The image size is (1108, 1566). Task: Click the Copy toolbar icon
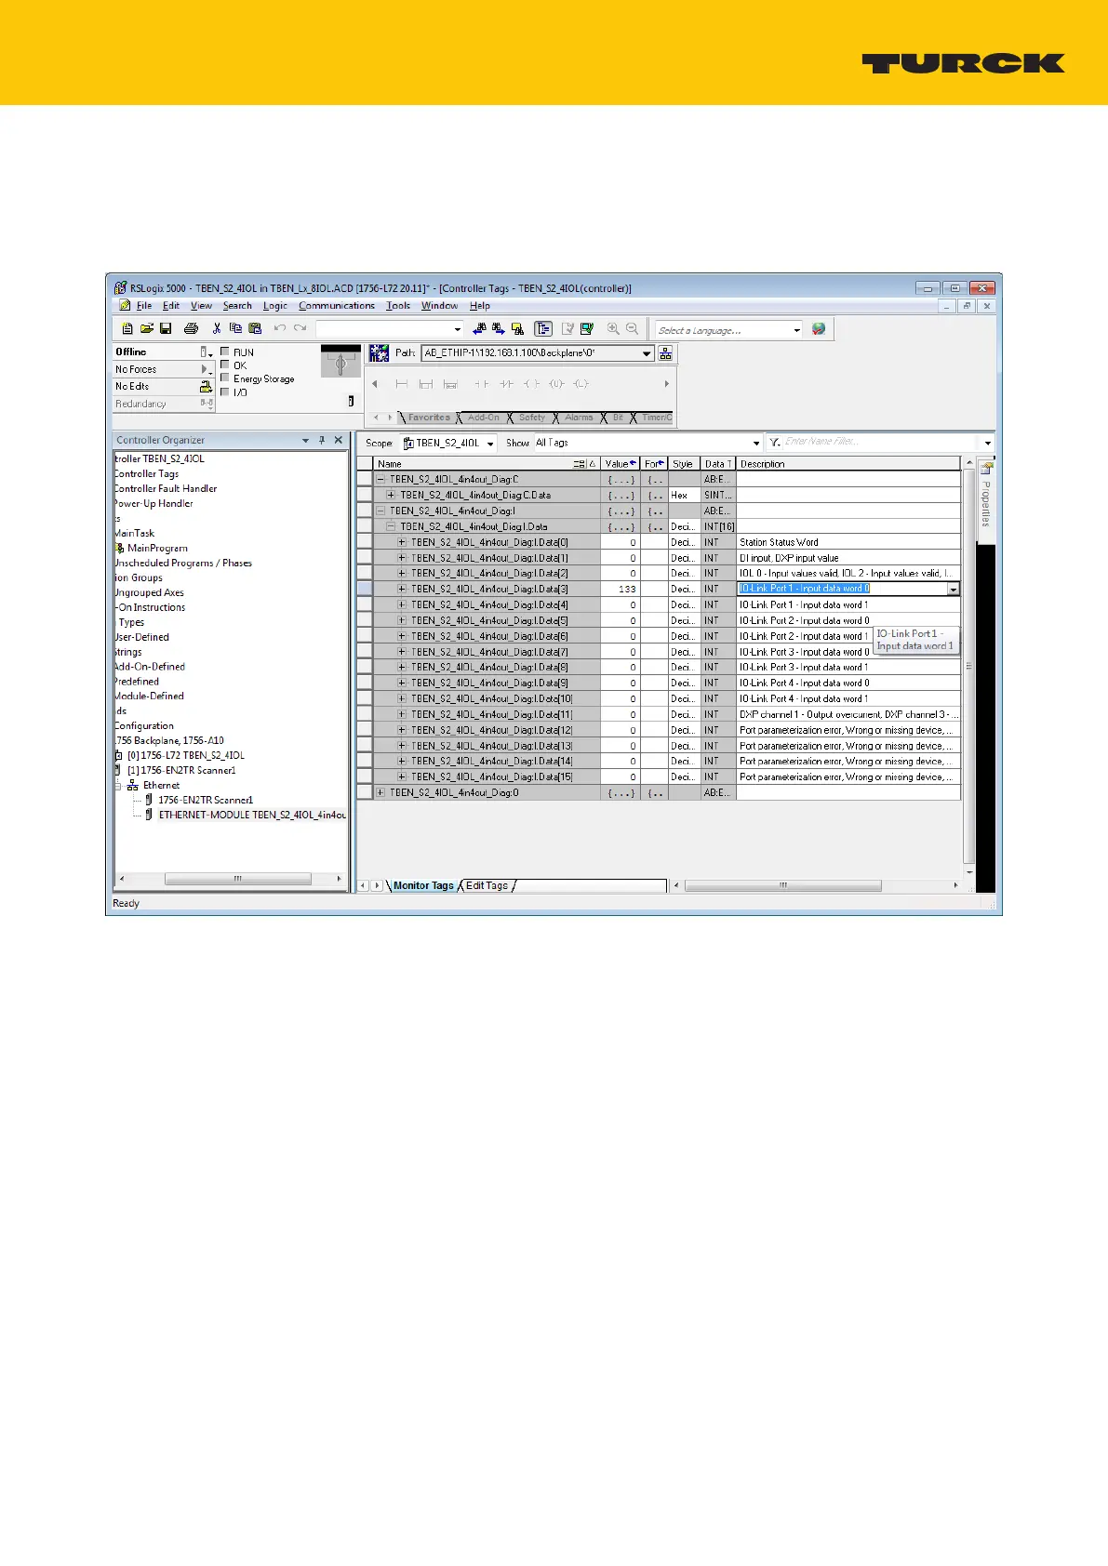coord(235,328)
